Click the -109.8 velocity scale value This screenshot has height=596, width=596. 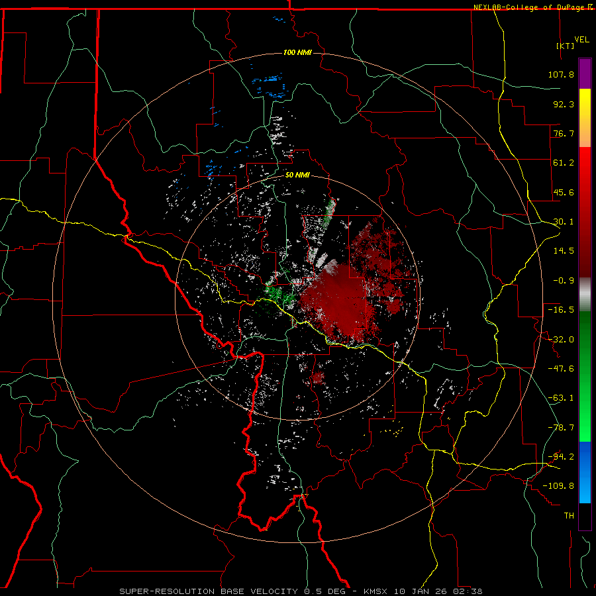click(x=559, y=486)
